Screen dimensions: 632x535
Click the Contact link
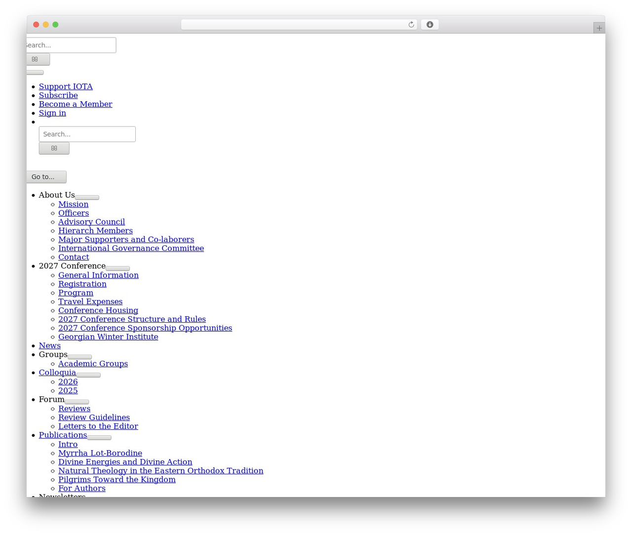pyautogui.click(x=74, y=257)
